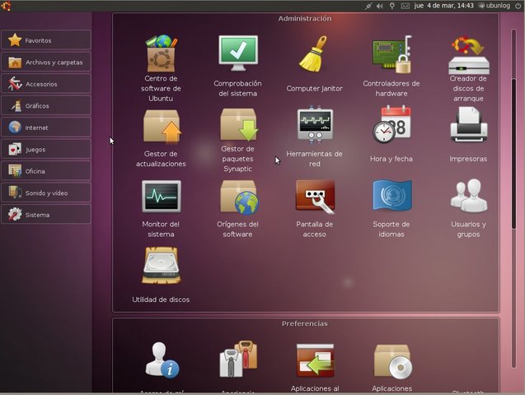Open Gestor de actualizaciones

tap(161, 138)
